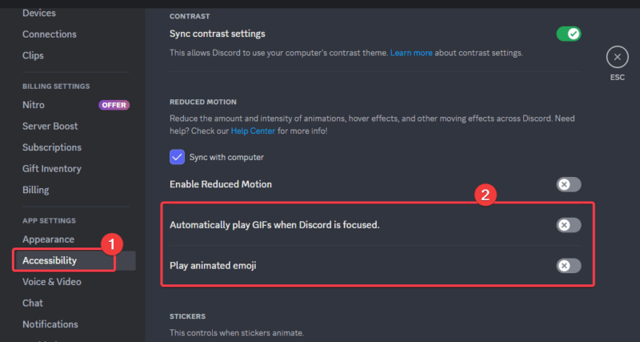Turn on automatically play GIFs toggle

tap(569, 225)
